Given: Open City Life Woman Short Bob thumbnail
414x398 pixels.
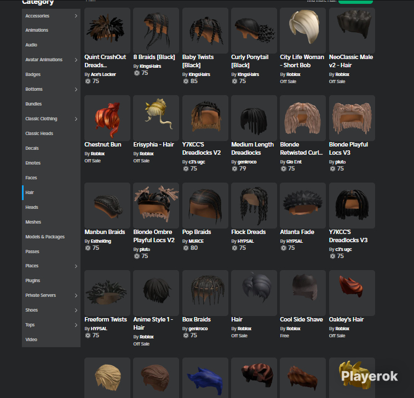Looking at the screenshot, I should 303,31.
